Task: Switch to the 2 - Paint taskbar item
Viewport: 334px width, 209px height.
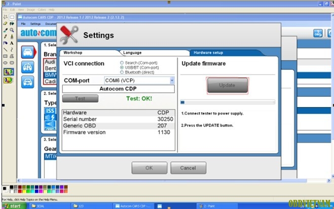Action: (x=216, y=206)
